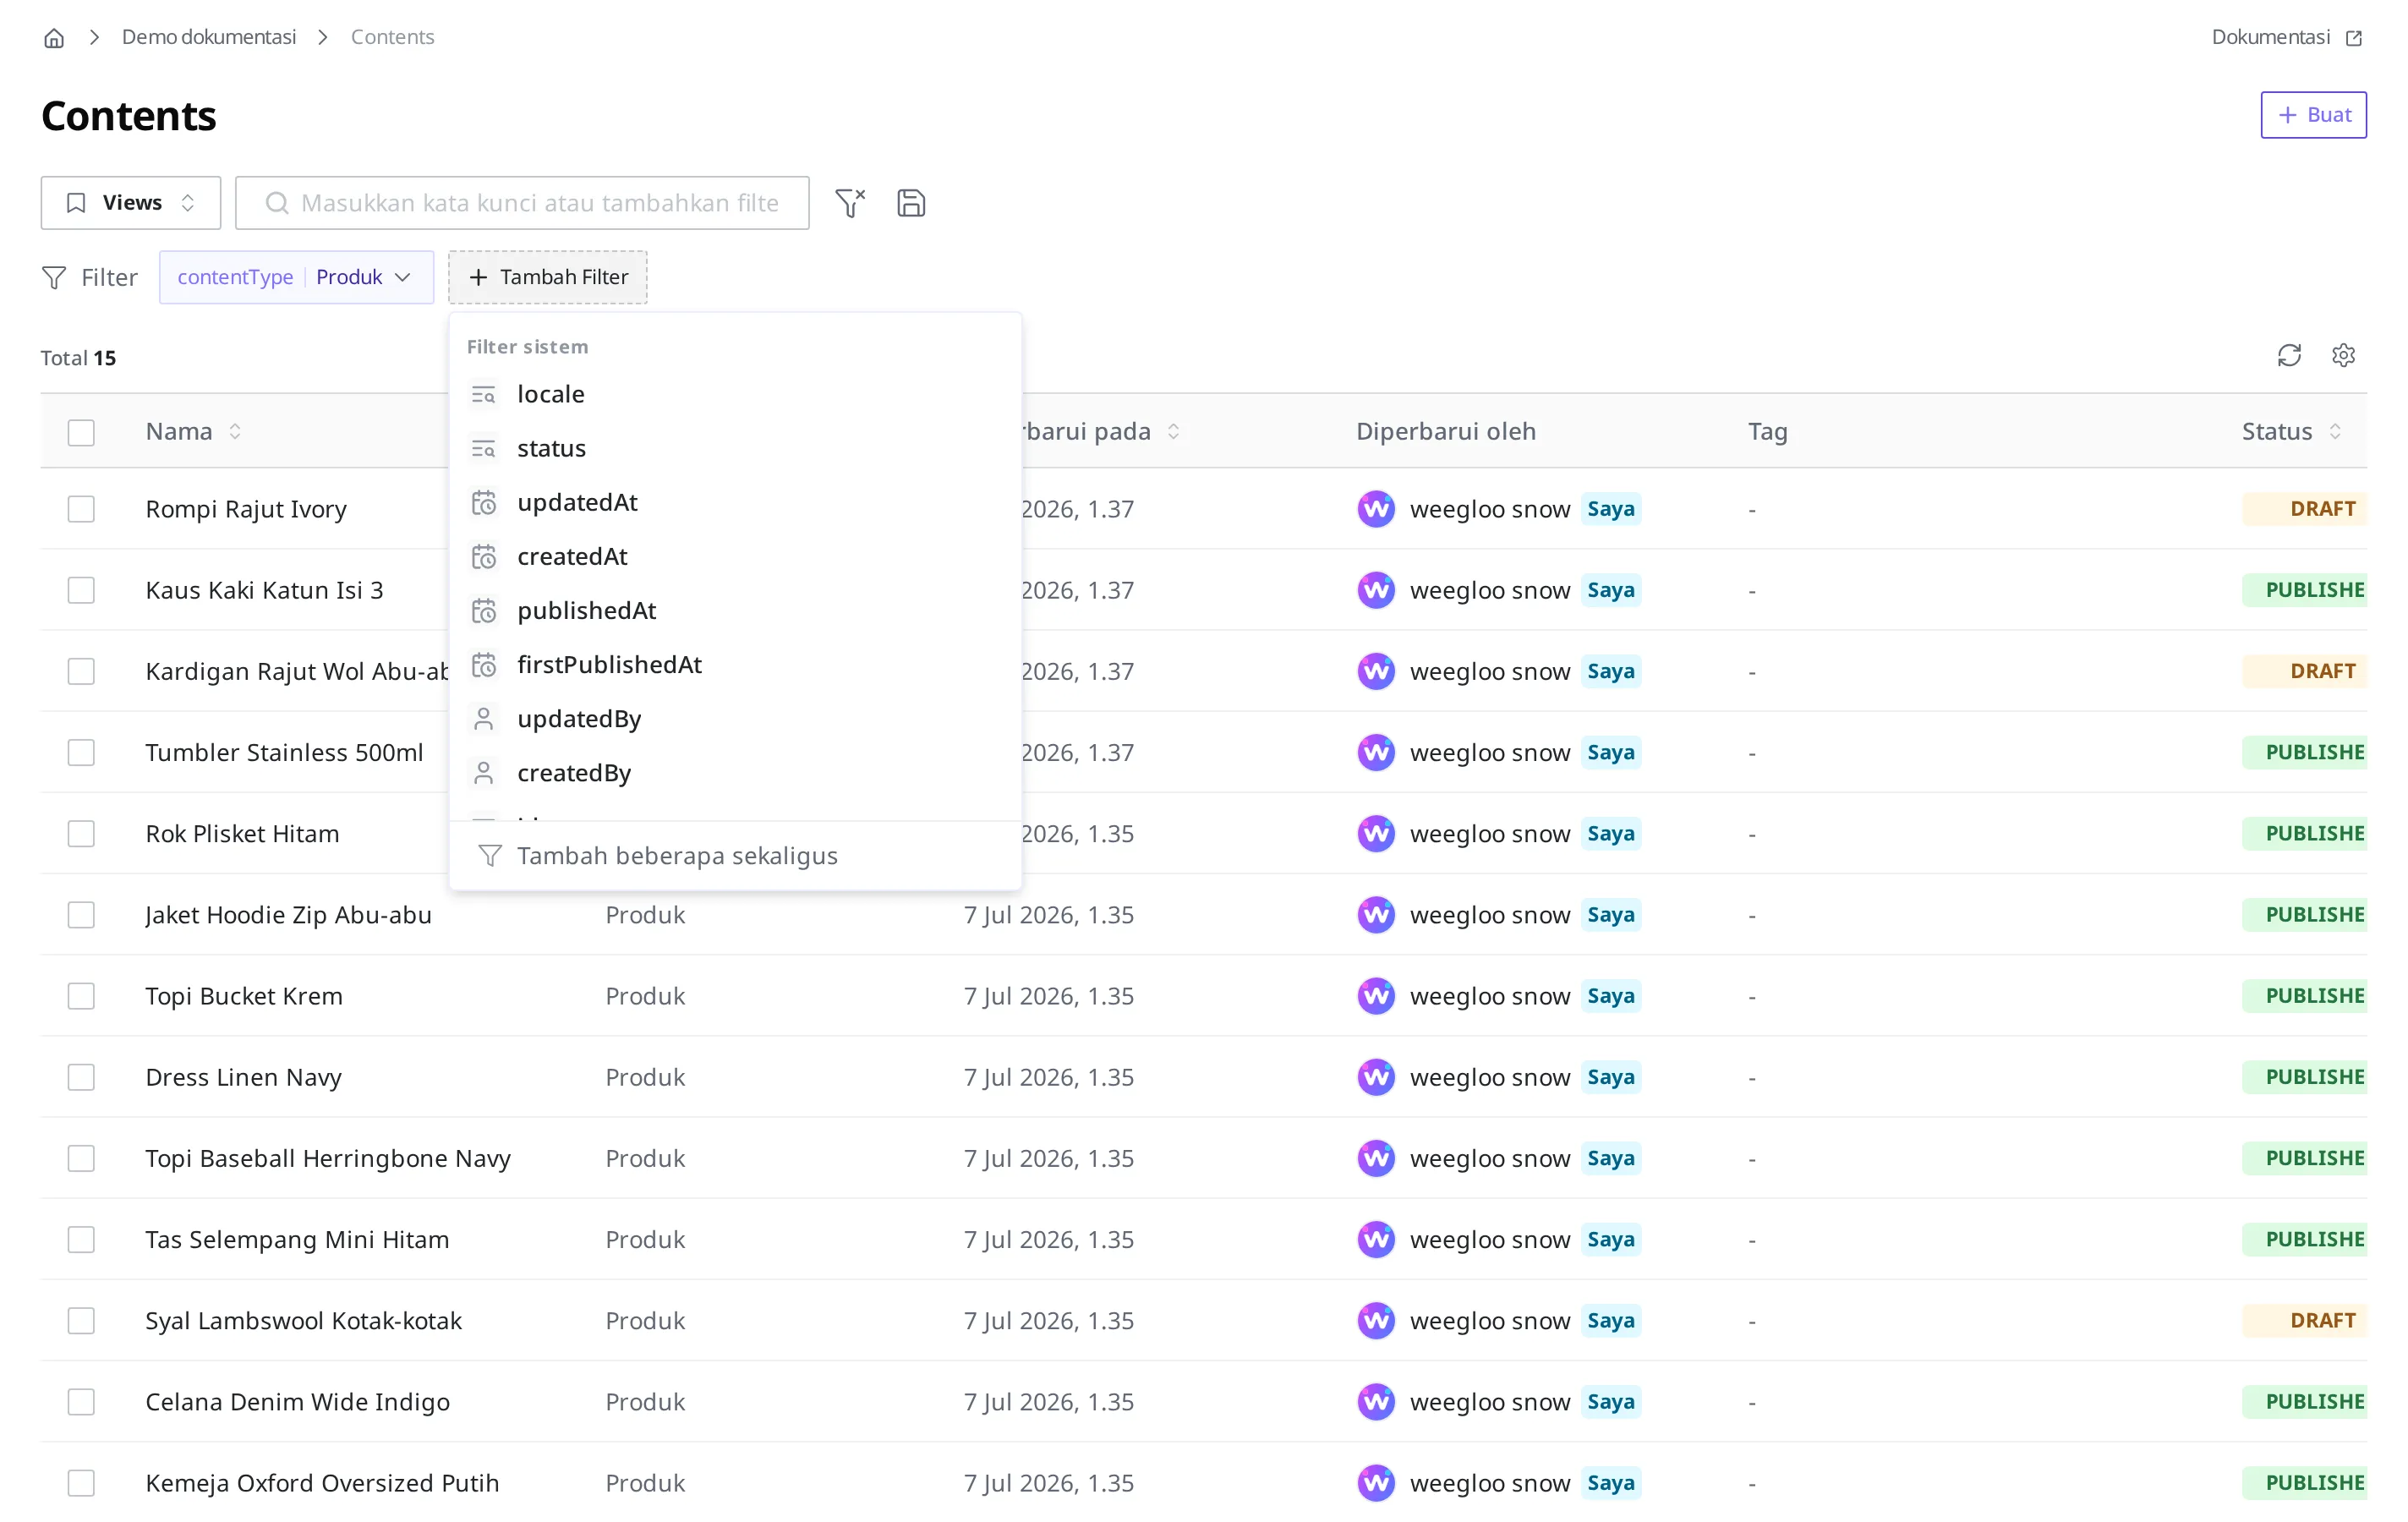Refresh the contents list
Viewport: 2408px width, 1522px height.
point(2289,355)
